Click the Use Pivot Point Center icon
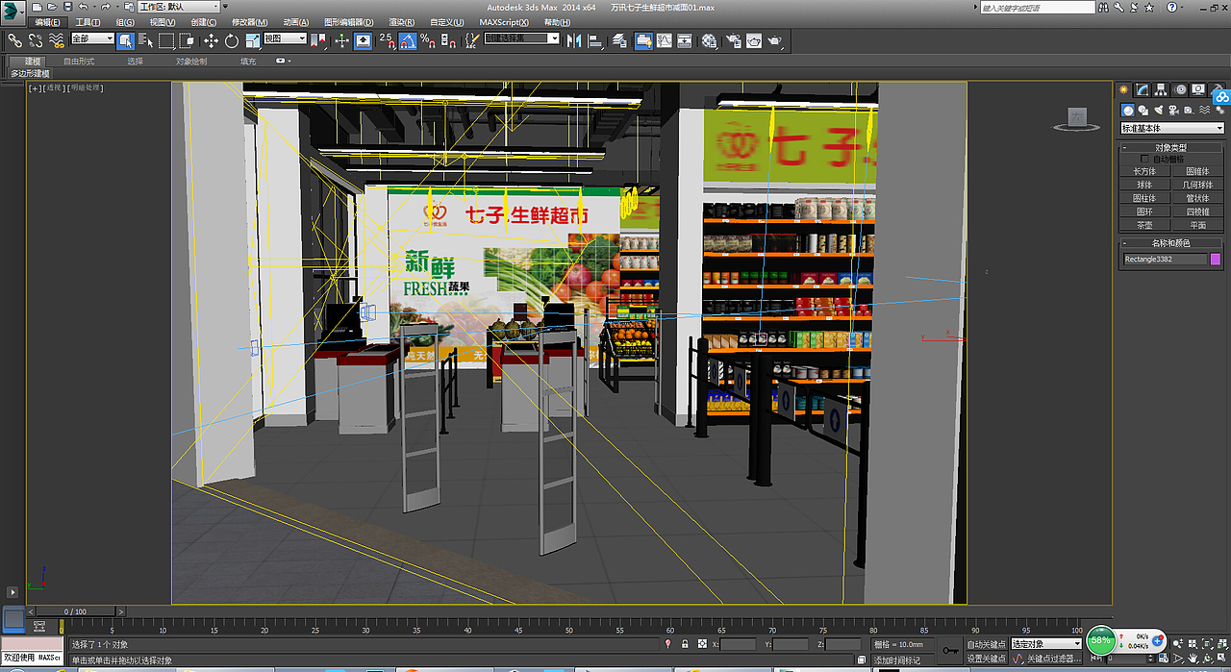 coord(319,40)
